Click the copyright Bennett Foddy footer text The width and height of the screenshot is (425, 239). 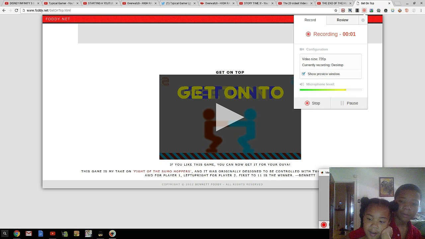pyautogui.click(x=212, y=184)
